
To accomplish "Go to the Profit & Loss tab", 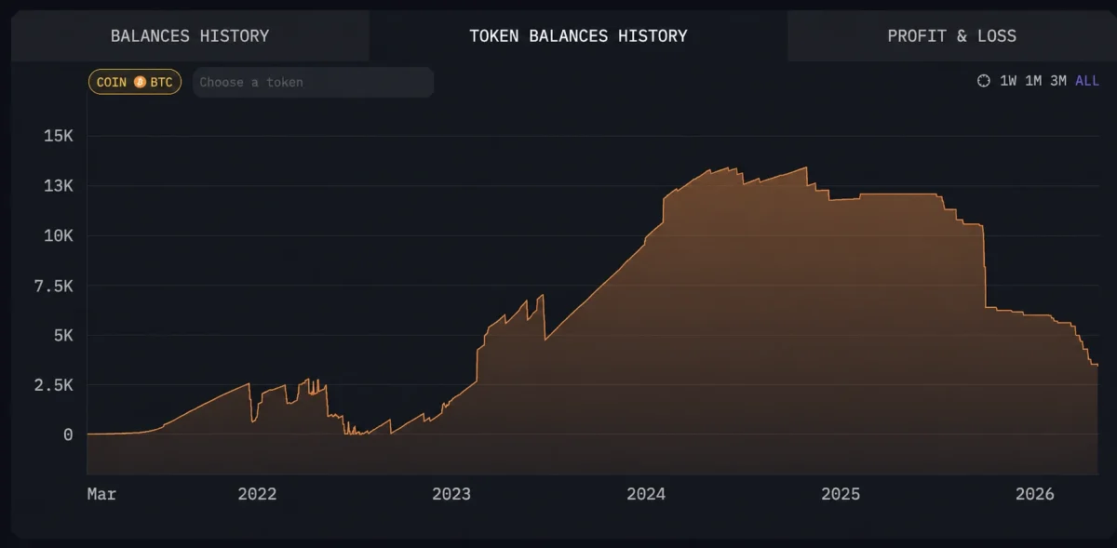I will click(951, 36).
